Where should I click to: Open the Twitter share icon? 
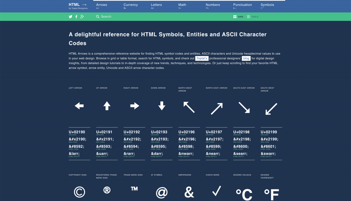(71, 16)
